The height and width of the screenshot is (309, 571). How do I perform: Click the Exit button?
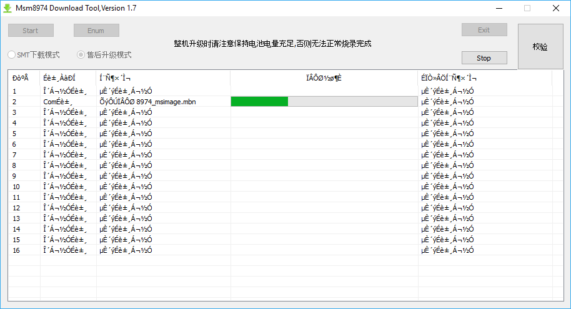(484, 30)
